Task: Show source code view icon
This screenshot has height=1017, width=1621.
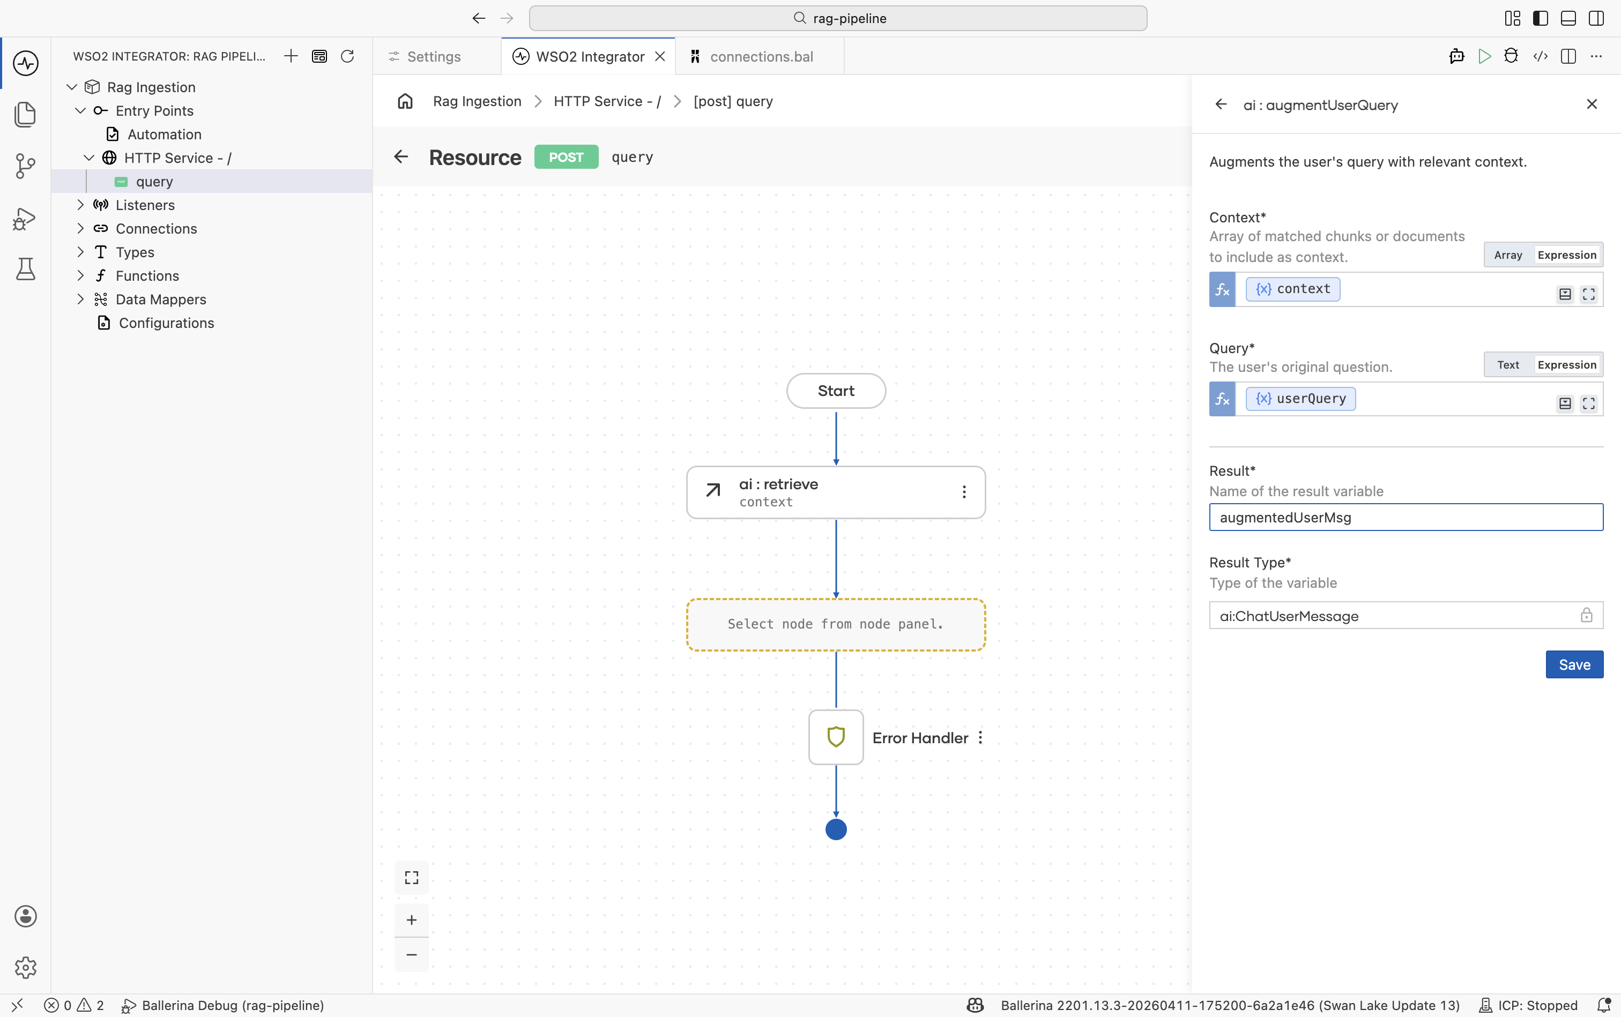Action: coord(1540,56)
